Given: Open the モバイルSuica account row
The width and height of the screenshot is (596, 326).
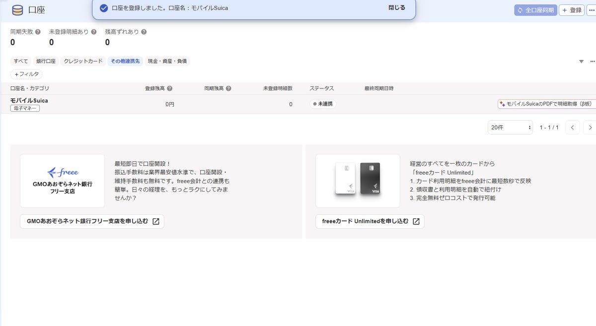Looking at the screenshot, I should click(298, 104).
